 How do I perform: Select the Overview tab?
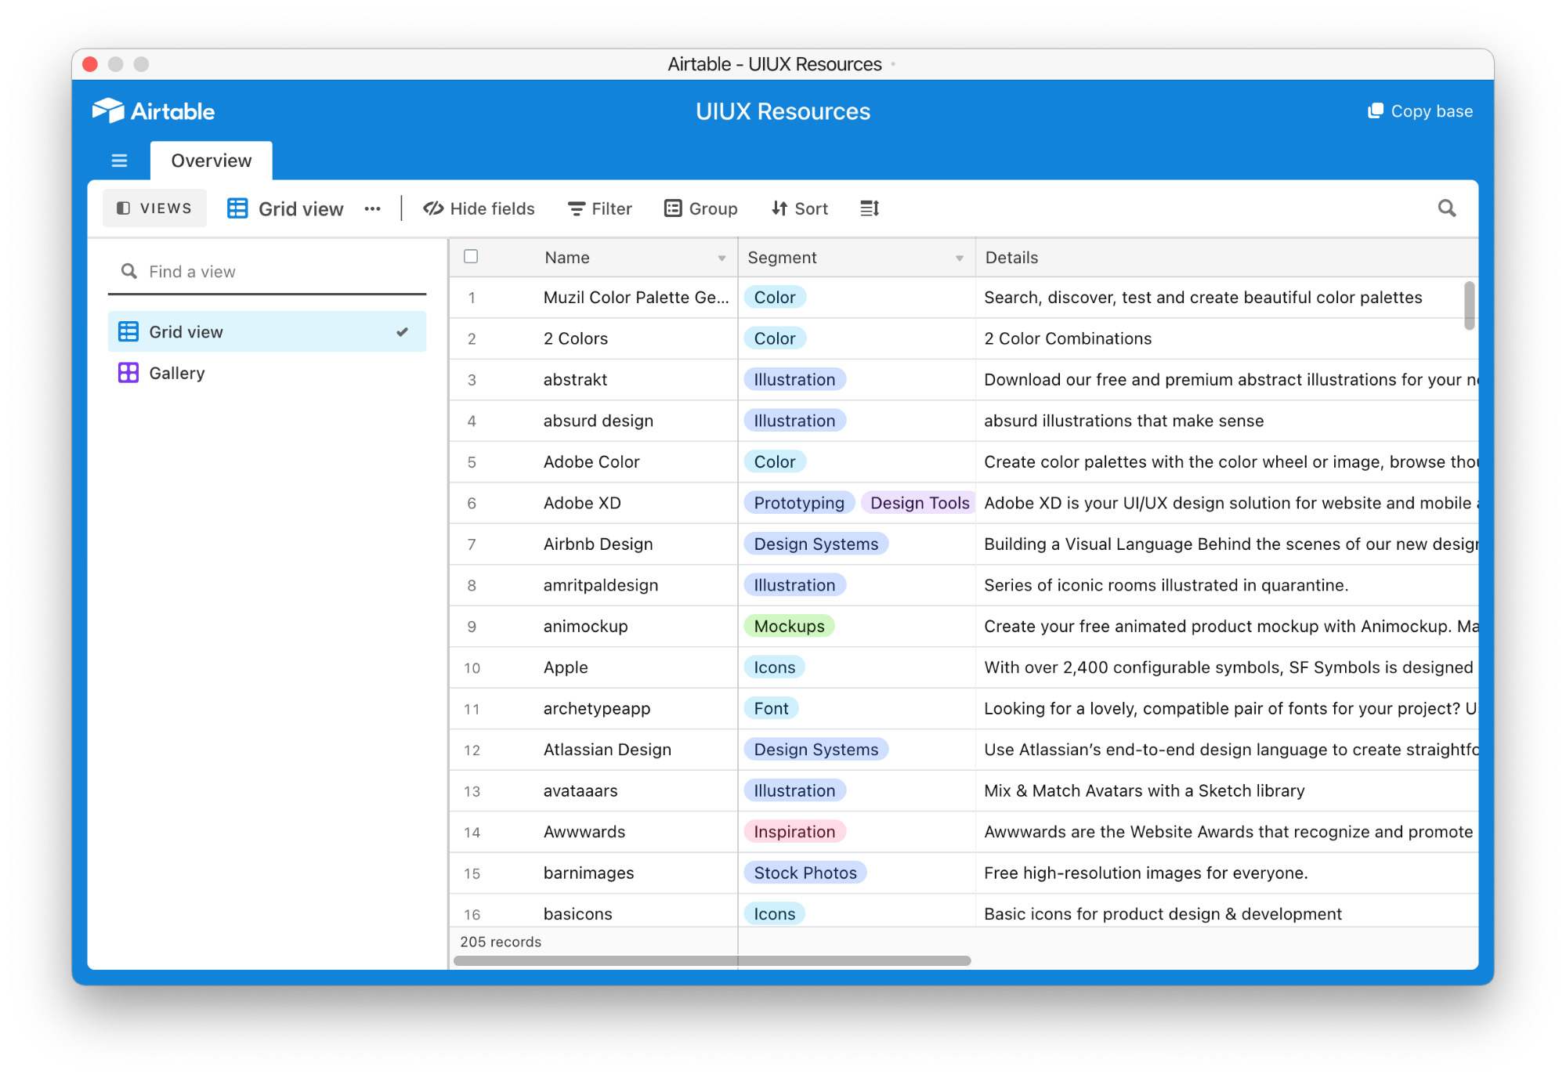tap(212, 161)
